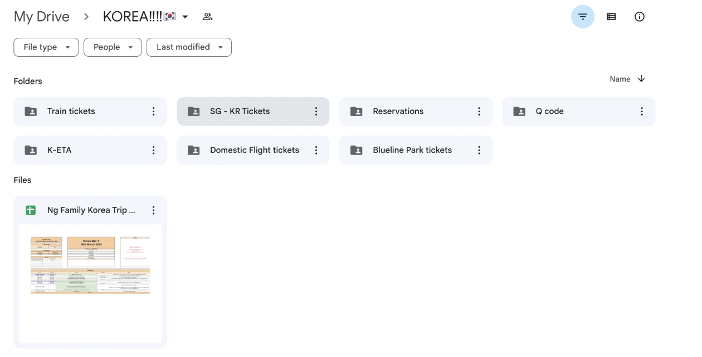
Task: Select the SG - KR Tickets folder
Action: click(x=253, y=111)
